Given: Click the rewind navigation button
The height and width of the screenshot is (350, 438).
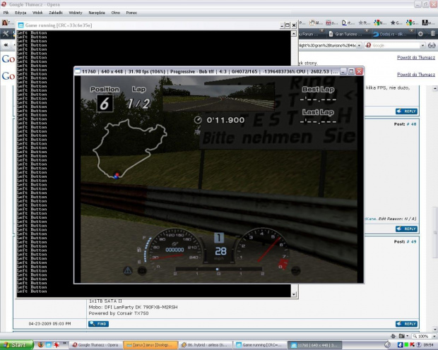Looking at the screenshot, I should pos(6,45).
